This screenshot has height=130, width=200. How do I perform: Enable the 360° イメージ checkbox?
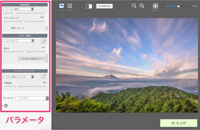[x=9, y=28]
